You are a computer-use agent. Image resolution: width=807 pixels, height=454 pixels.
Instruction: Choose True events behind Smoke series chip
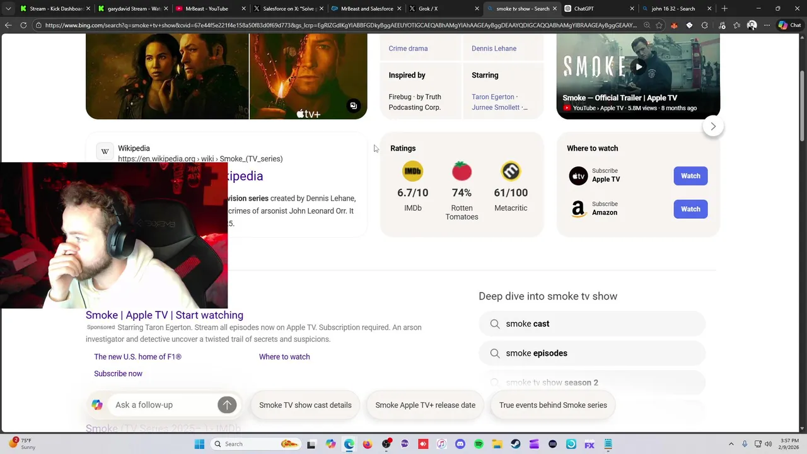[x=553, y=405]
